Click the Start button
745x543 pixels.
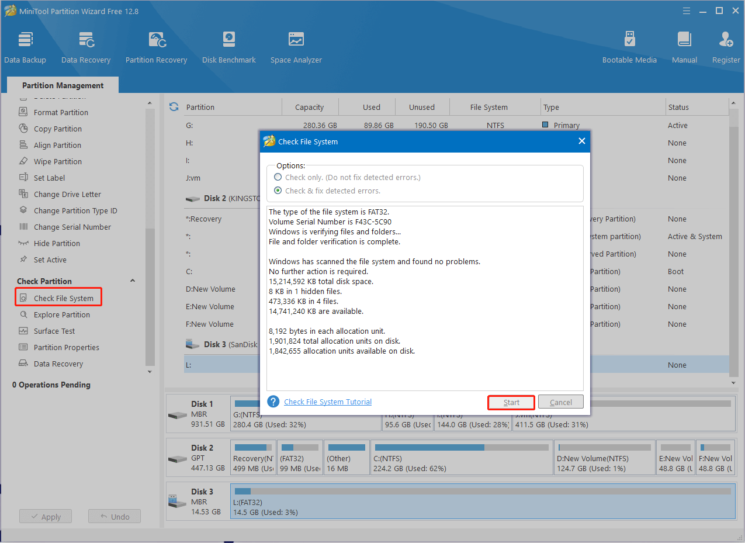[x=511, y=402]
